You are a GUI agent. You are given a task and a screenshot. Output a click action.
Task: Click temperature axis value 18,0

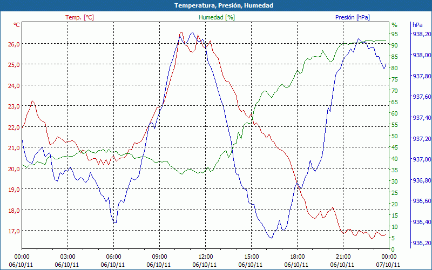15,211
